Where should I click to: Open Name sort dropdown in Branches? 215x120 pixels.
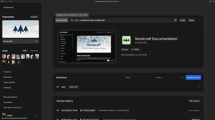click(129, 78)
